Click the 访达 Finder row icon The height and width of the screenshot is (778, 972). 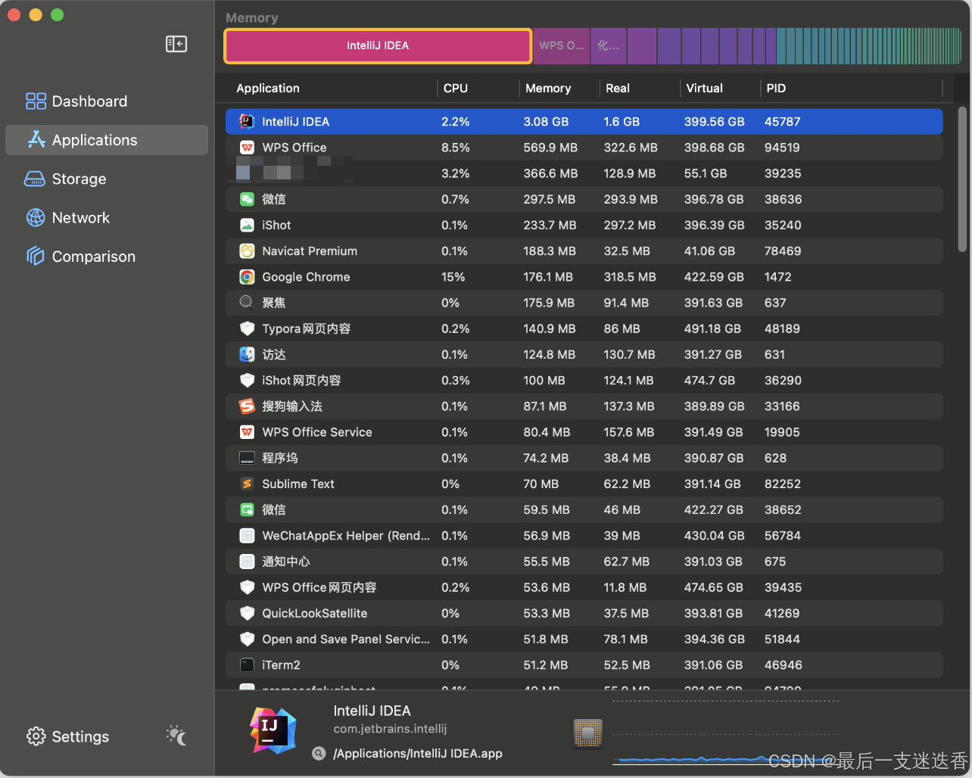(x=247, y=354)
